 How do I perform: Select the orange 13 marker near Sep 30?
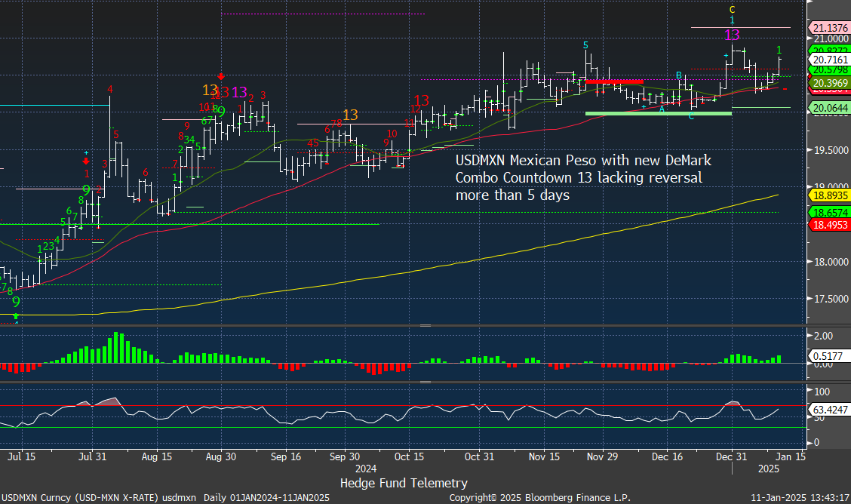click(349, 115)
